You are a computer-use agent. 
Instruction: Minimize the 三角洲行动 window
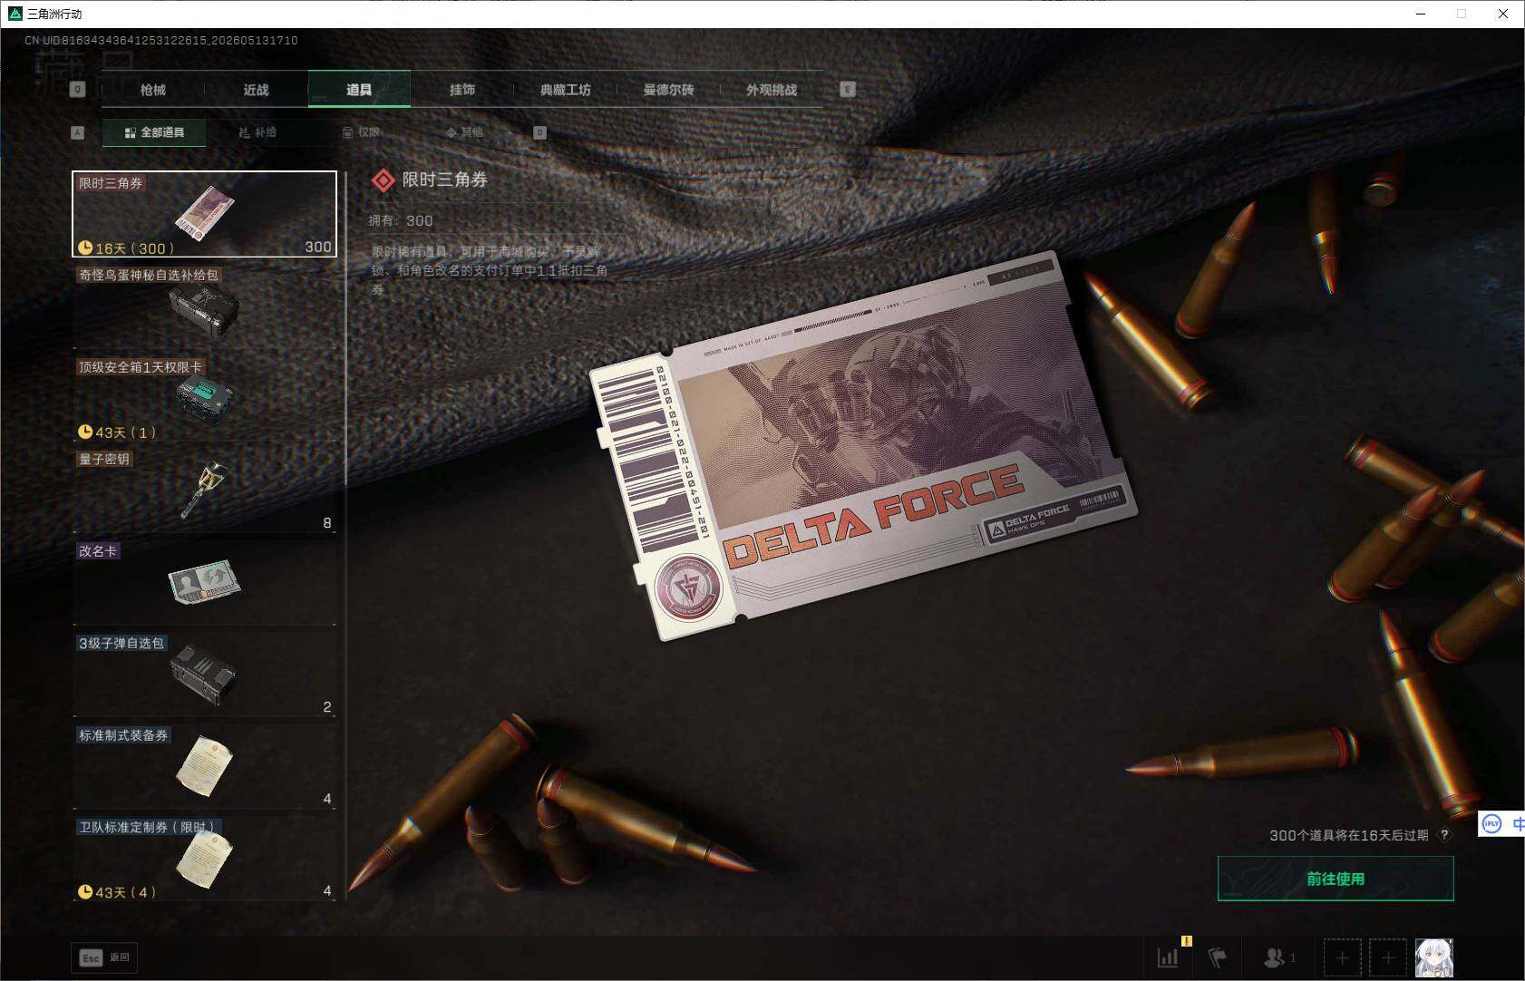tap(1421, 14)
